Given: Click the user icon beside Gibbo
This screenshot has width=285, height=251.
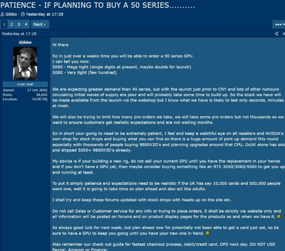Looking at the screenshot, I should tap(2, 14).
